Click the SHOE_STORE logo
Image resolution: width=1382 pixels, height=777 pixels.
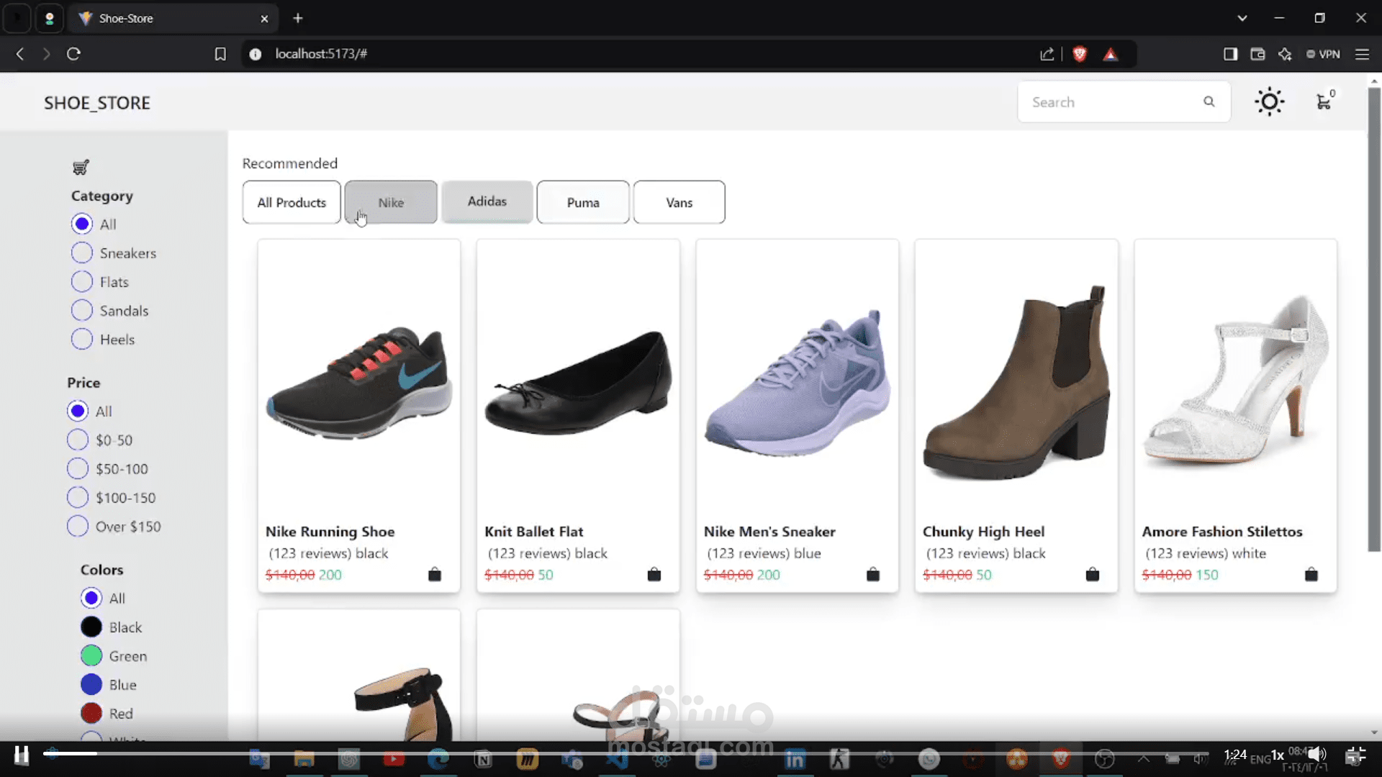[97, 103]
